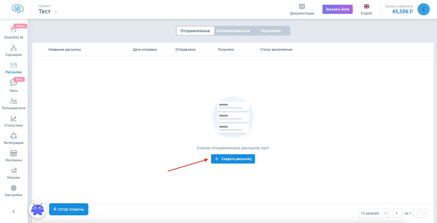This screenshot has width=437, height=223.
Task: Click the Заказать бота button
Action: coord(337,9)
